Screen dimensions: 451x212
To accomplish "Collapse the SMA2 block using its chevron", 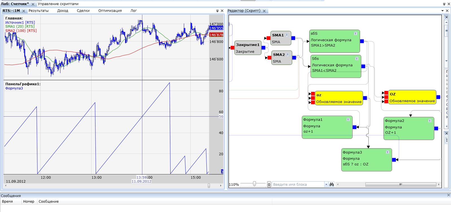I will click(288, 54).
